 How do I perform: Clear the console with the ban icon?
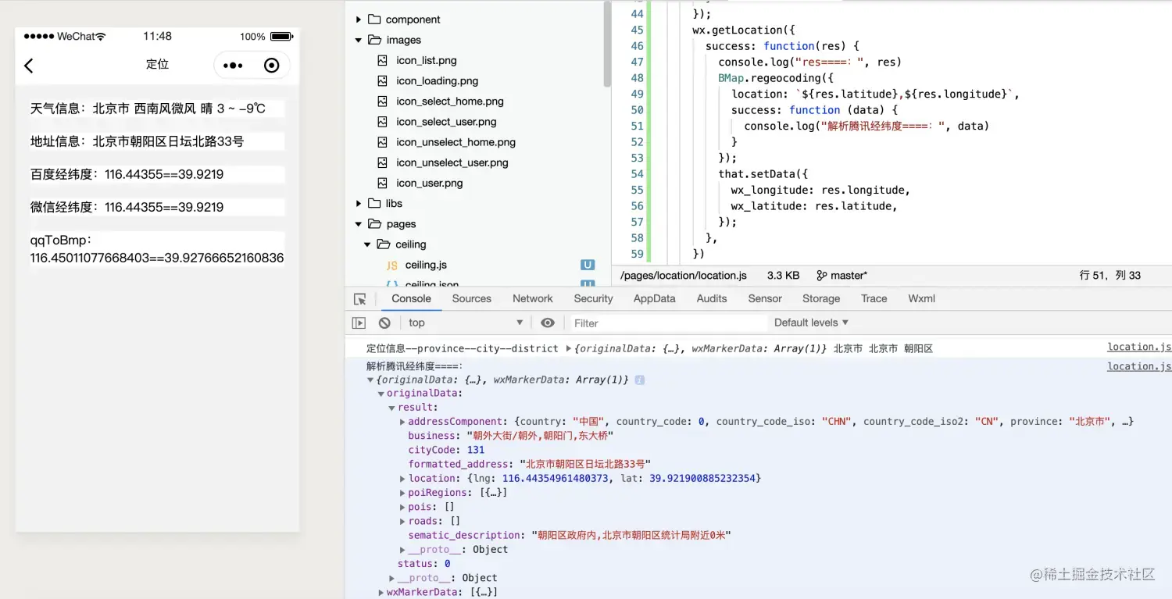coord(384,323)
